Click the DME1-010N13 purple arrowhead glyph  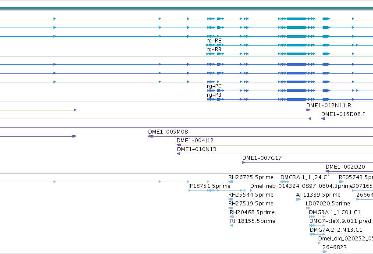tap(179, 154)
